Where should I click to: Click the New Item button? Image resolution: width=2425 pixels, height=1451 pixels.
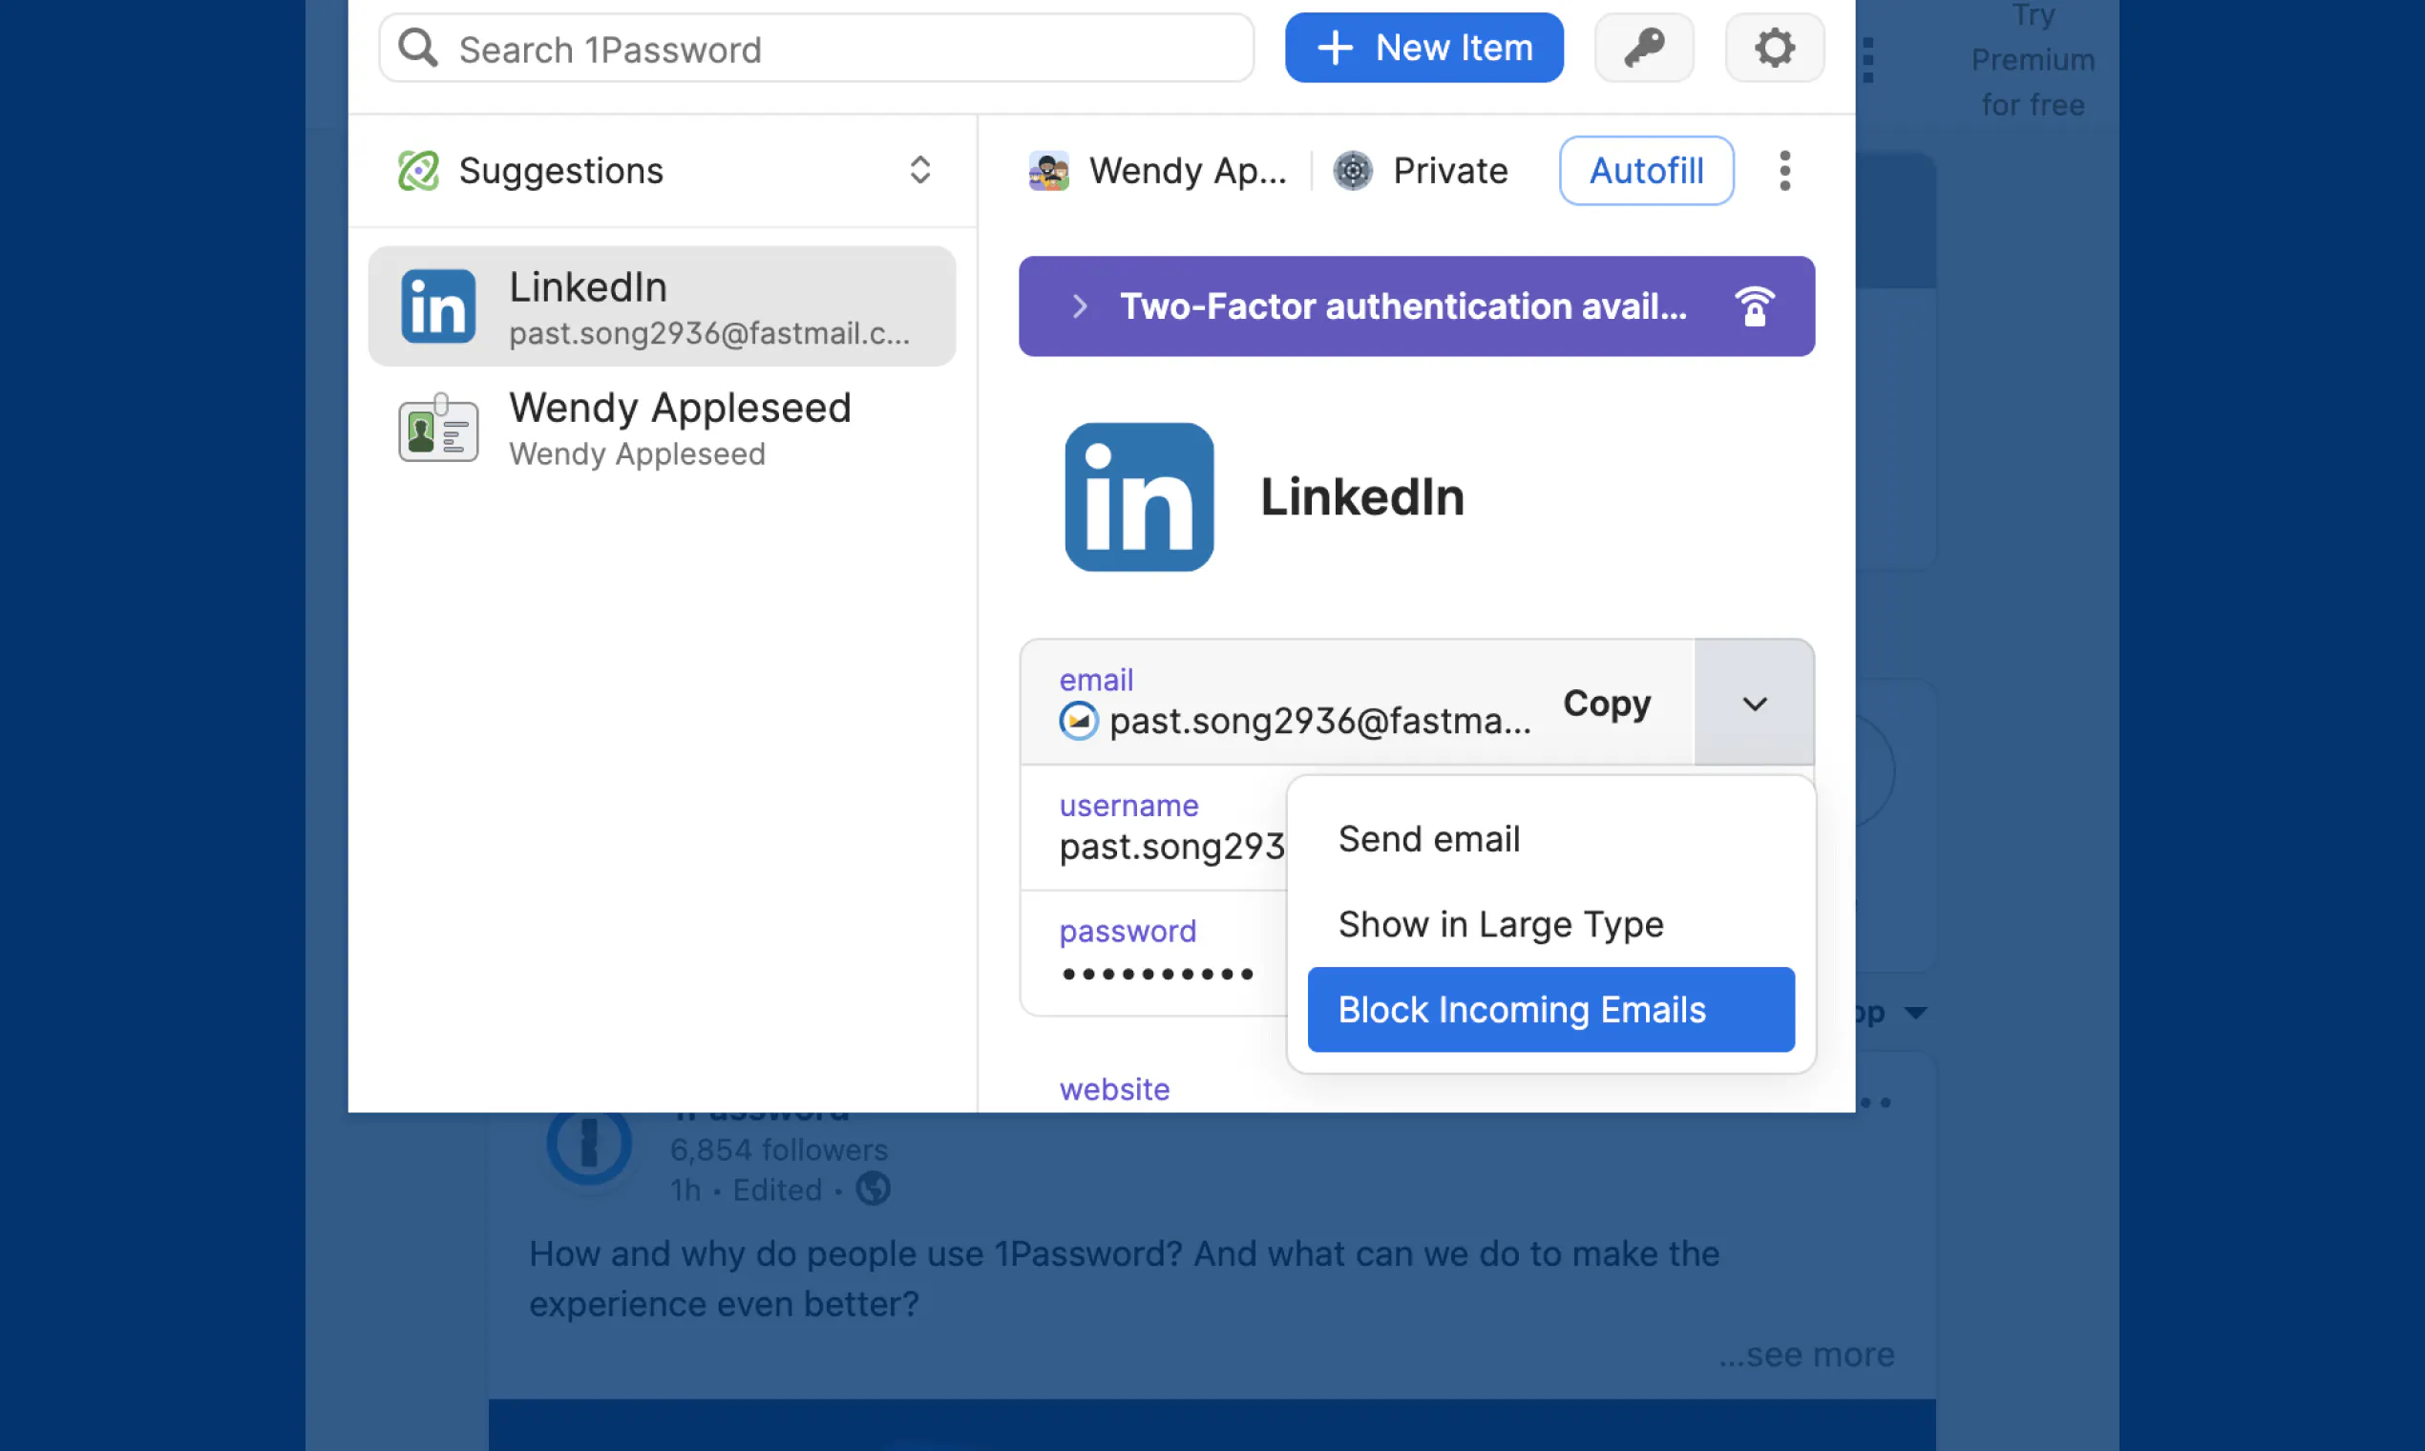[1423, 47]
